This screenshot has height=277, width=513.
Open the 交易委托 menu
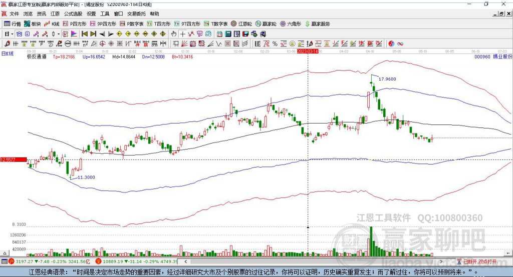[136, 13]
